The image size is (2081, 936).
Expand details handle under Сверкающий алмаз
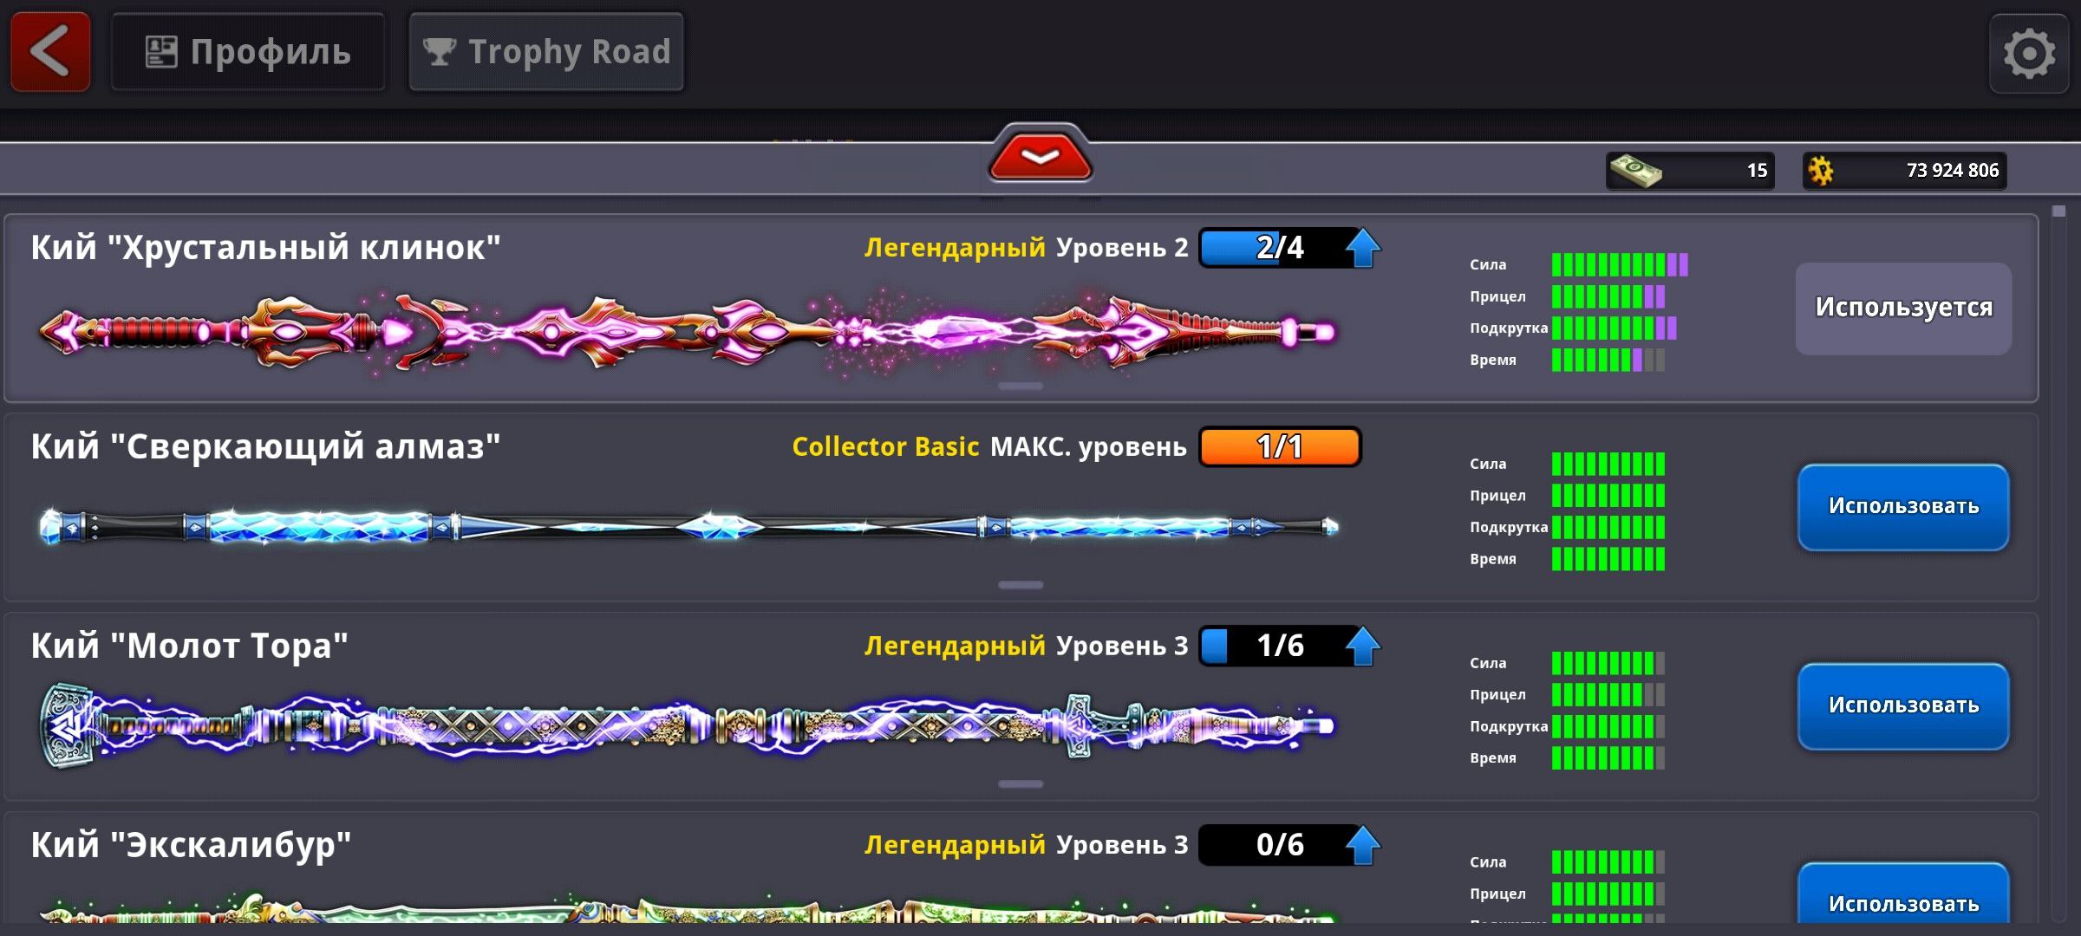[x=1021, y=585]
